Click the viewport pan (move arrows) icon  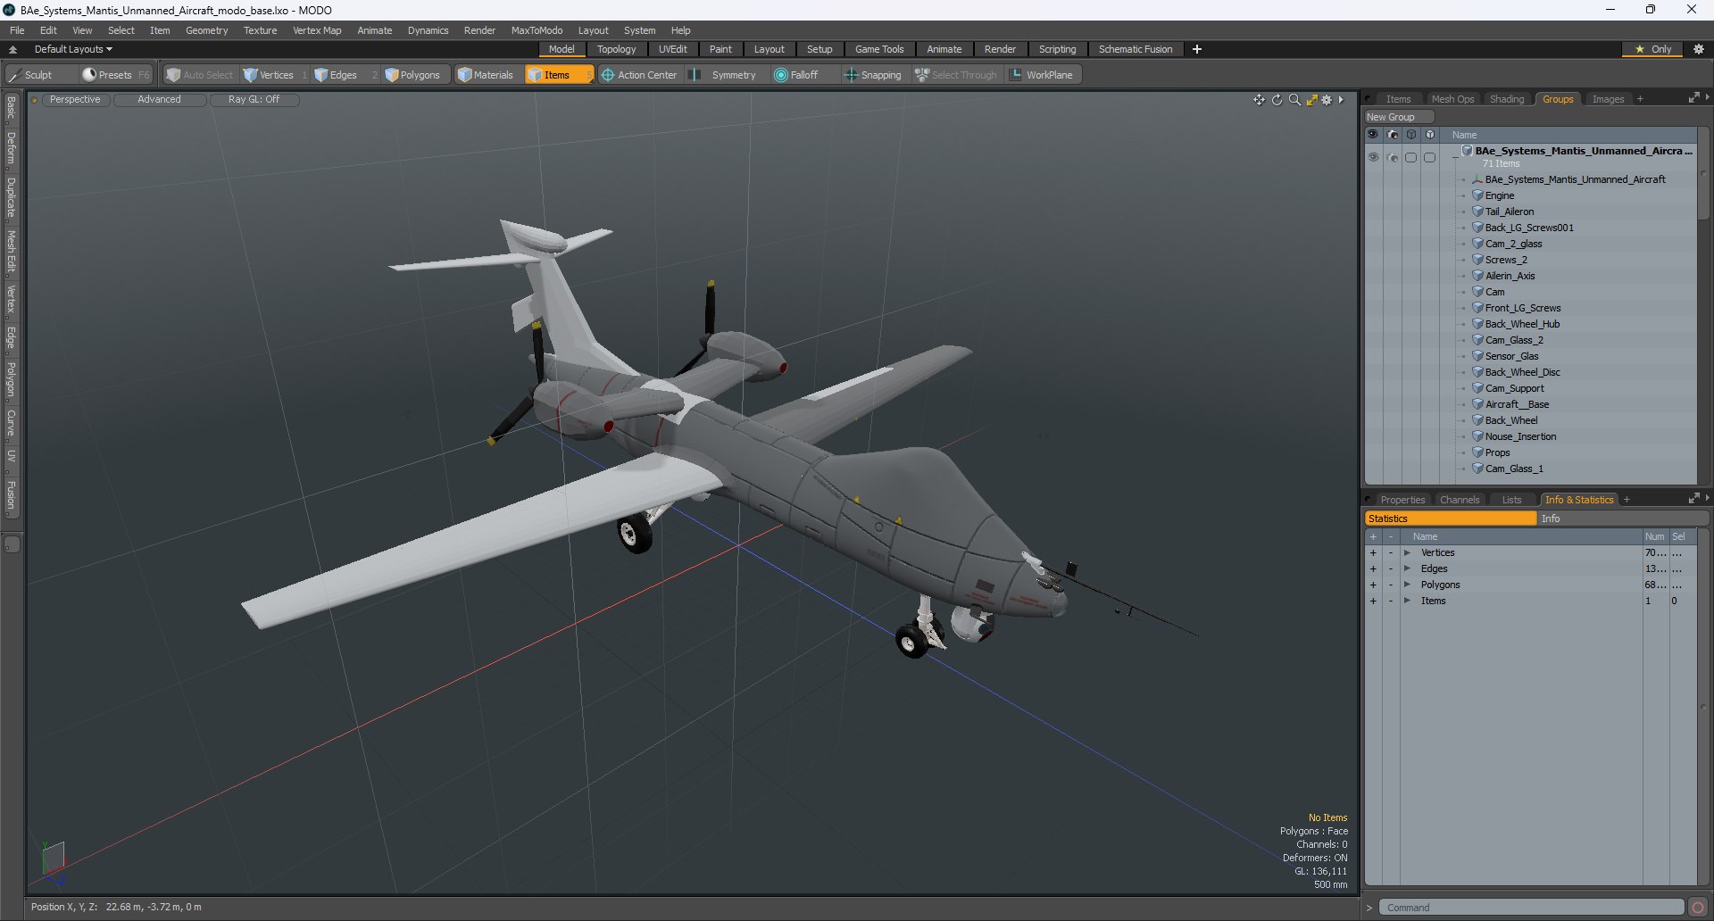pos(1259,100)
